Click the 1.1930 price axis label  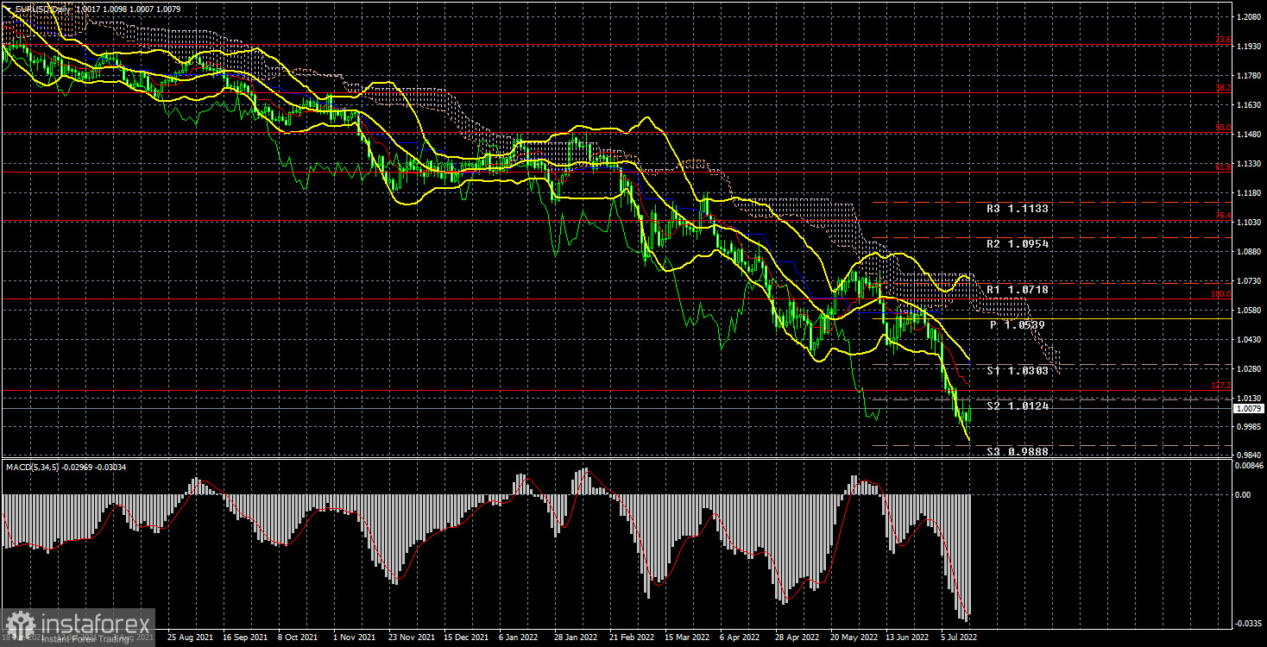point(1248,46)
